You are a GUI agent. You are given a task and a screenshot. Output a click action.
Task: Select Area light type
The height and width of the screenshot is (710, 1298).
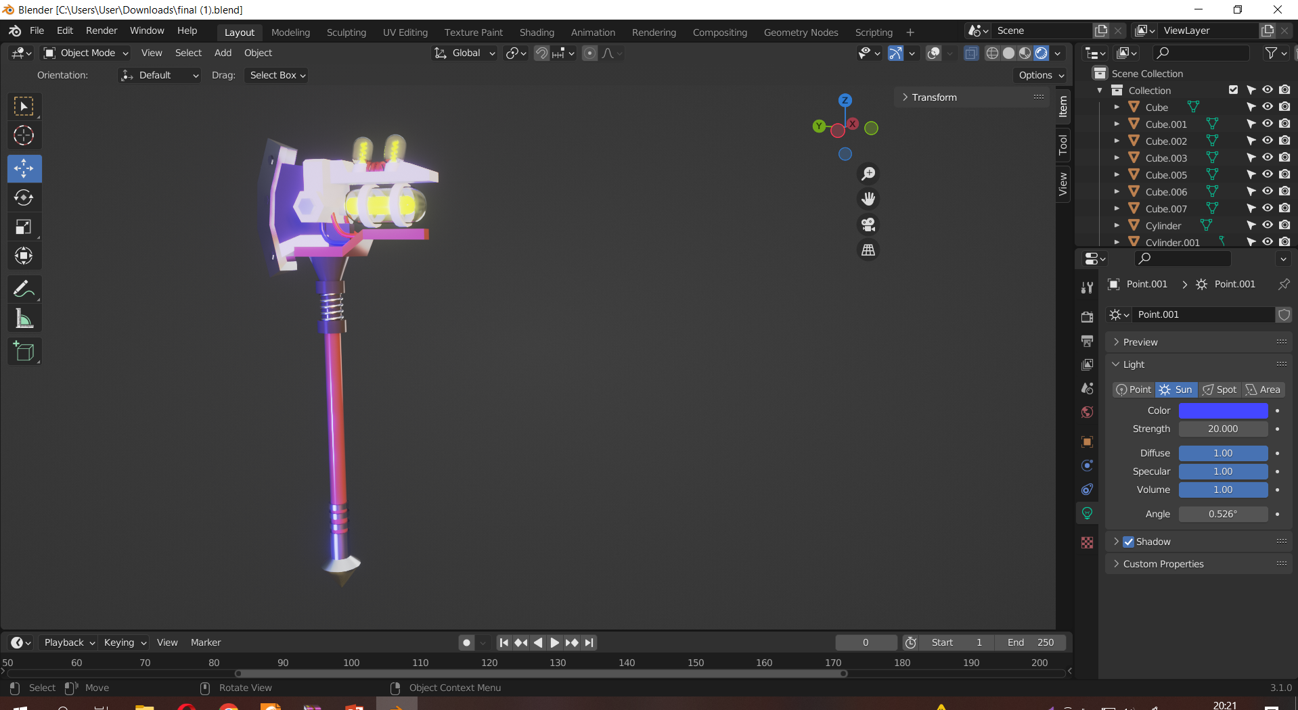[x=1263, y=389]
